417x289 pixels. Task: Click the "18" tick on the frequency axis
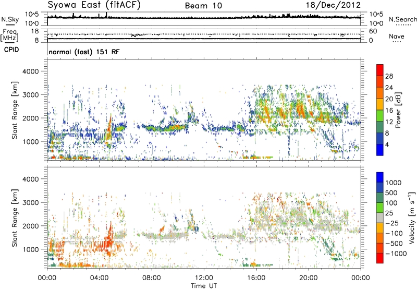coord(35,31)
